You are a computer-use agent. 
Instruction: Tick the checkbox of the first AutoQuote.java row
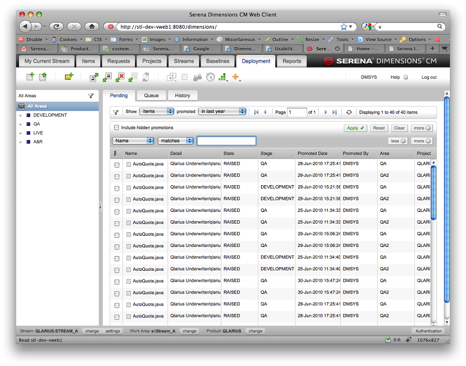(x=117, y=165)
